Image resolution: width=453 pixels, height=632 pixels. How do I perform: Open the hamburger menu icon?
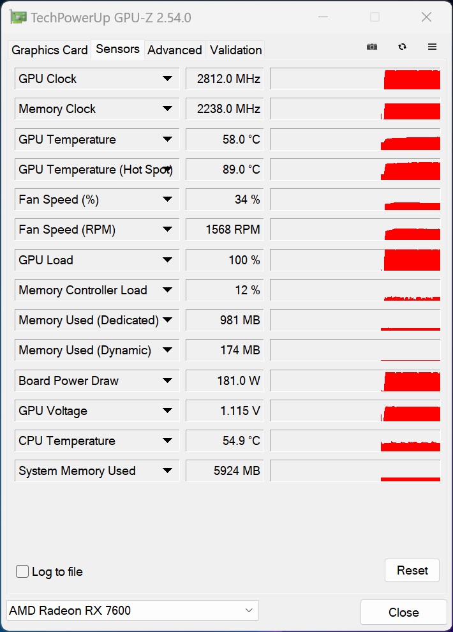pyautogui.click(x=432, y=47)
